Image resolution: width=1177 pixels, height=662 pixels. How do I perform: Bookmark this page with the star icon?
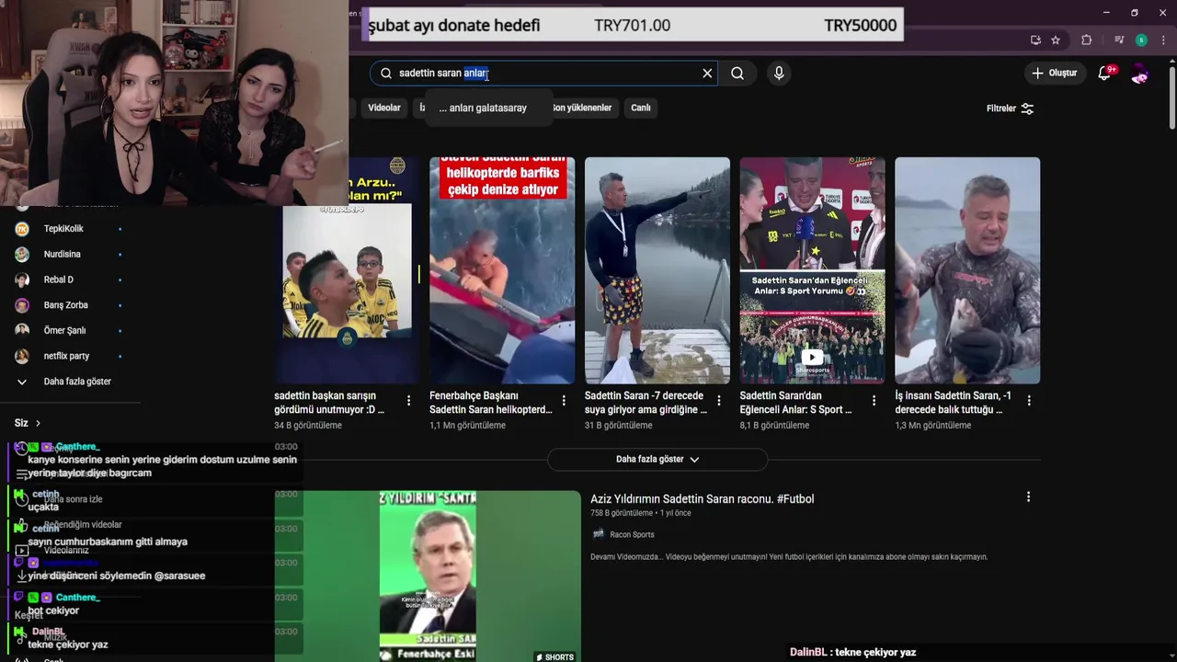point(1056,40)
